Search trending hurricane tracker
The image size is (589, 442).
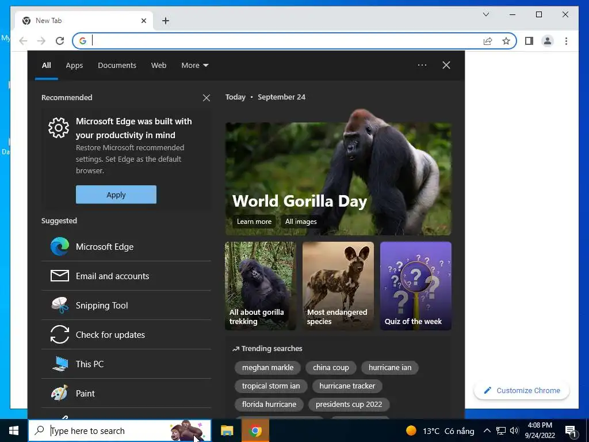click(x=347, y=386)
